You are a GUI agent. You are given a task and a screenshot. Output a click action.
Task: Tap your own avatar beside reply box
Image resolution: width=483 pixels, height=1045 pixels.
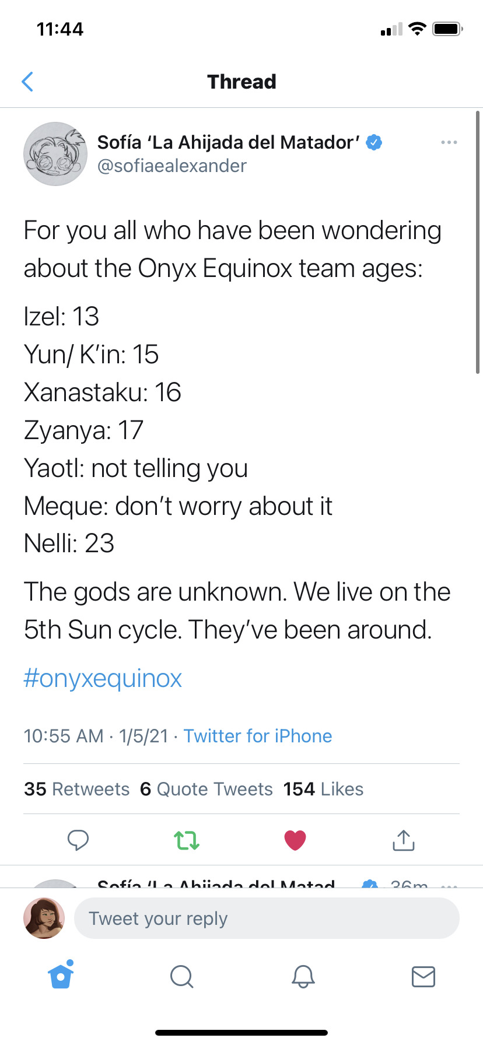pyautogui.click(x=44, y=918)
